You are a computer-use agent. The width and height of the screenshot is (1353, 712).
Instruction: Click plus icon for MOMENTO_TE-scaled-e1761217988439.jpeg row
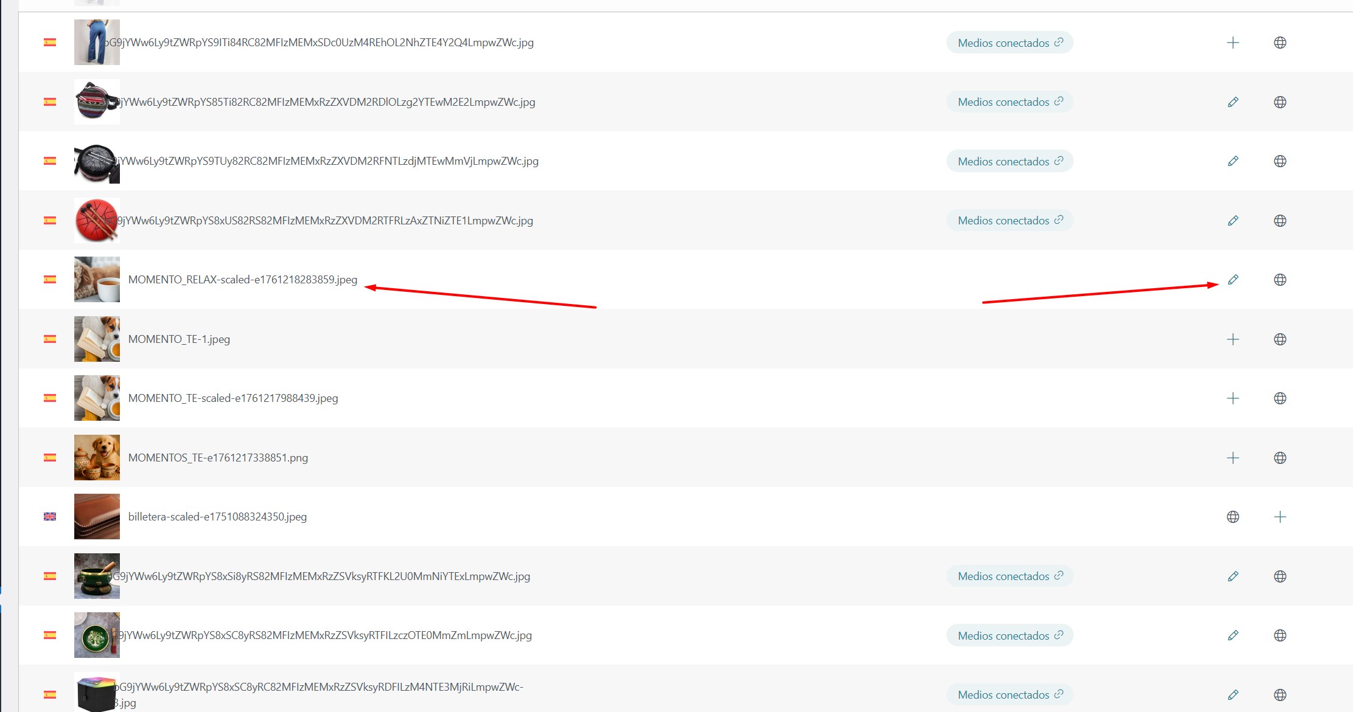1232,398
